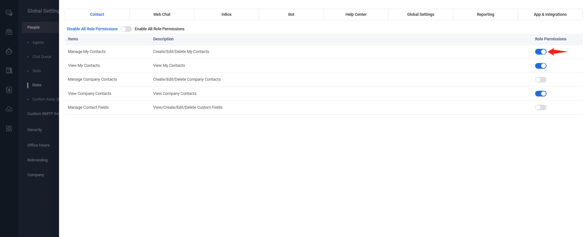Open the contacts address book icon
The width and height of the screenshot is (585, 237).
tap(9, 90)
